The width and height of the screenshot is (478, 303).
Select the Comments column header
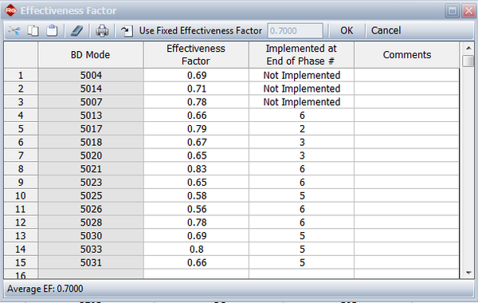[x=406, y=55]
